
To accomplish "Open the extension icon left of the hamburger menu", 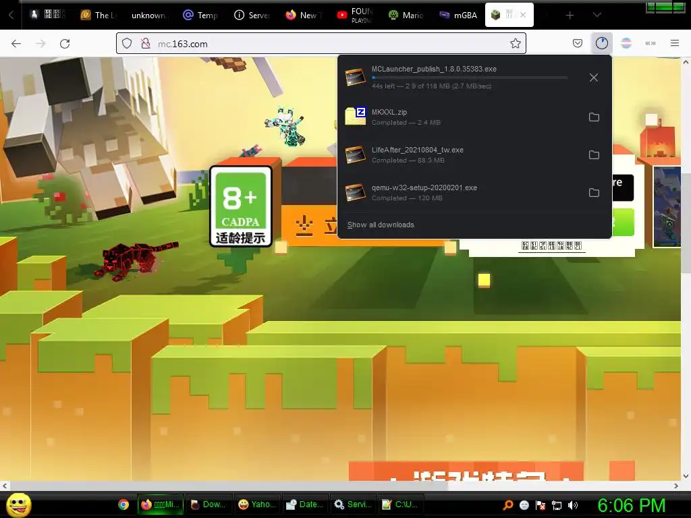I will (651, 43).
